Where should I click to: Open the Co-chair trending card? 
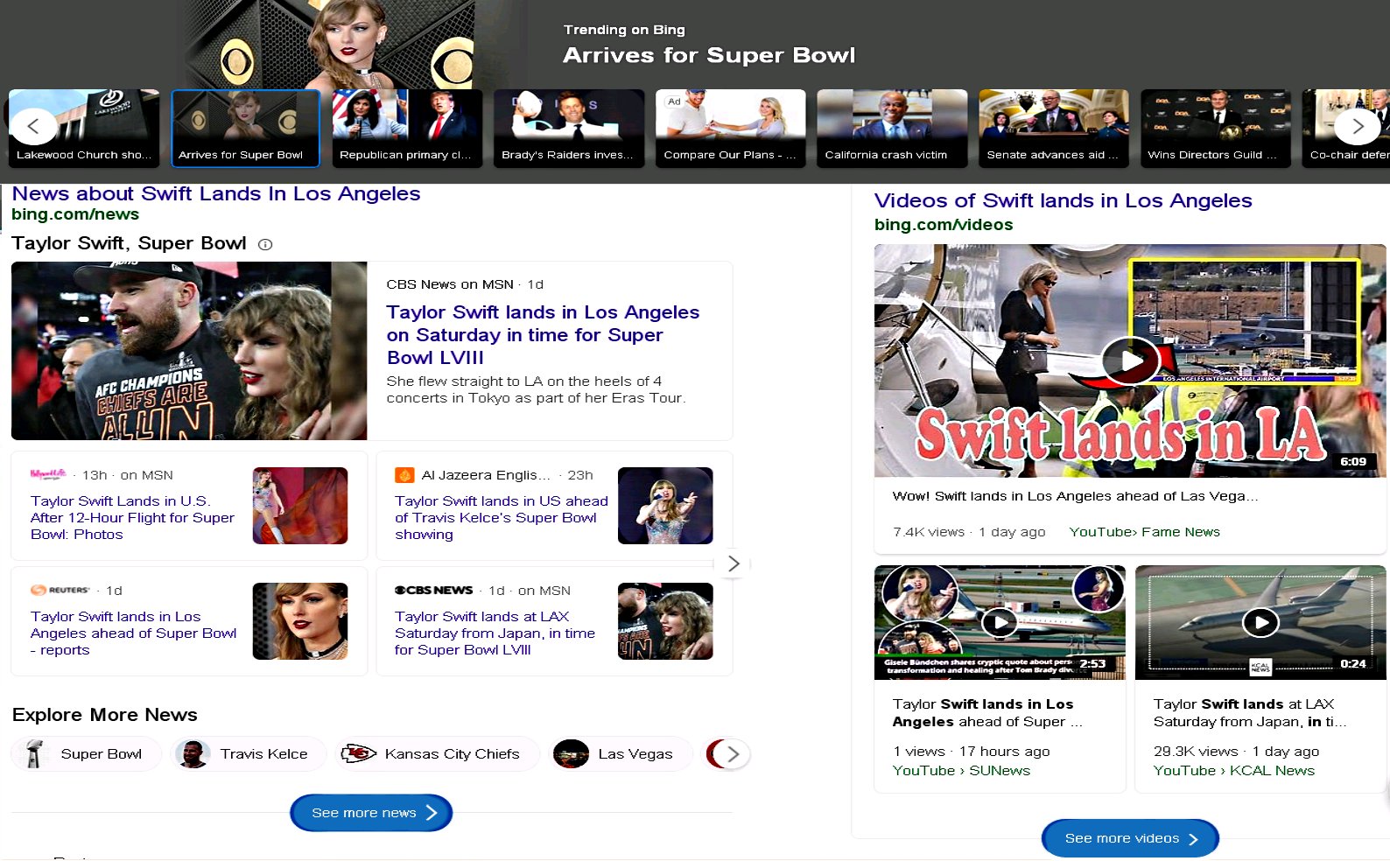click(x=1346, y=128)
